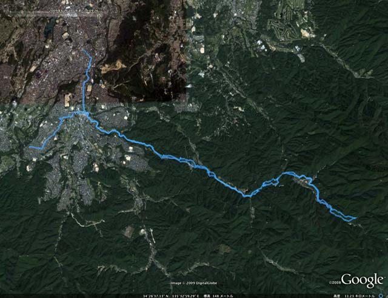Click the northern end of the blue GPS track
Viewport: 388px width, 298px height.
pos(84,50)
